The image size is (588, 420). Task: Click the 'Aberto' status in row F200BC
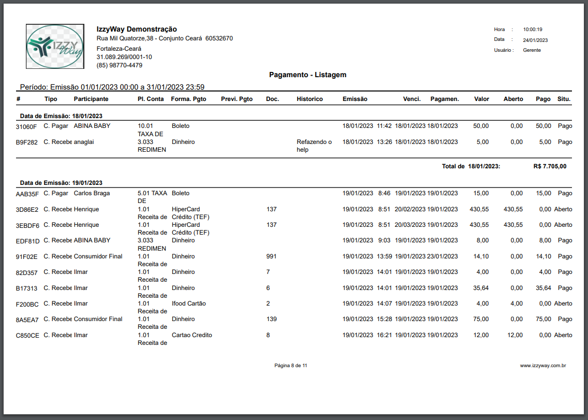click(x=563, y=303)
